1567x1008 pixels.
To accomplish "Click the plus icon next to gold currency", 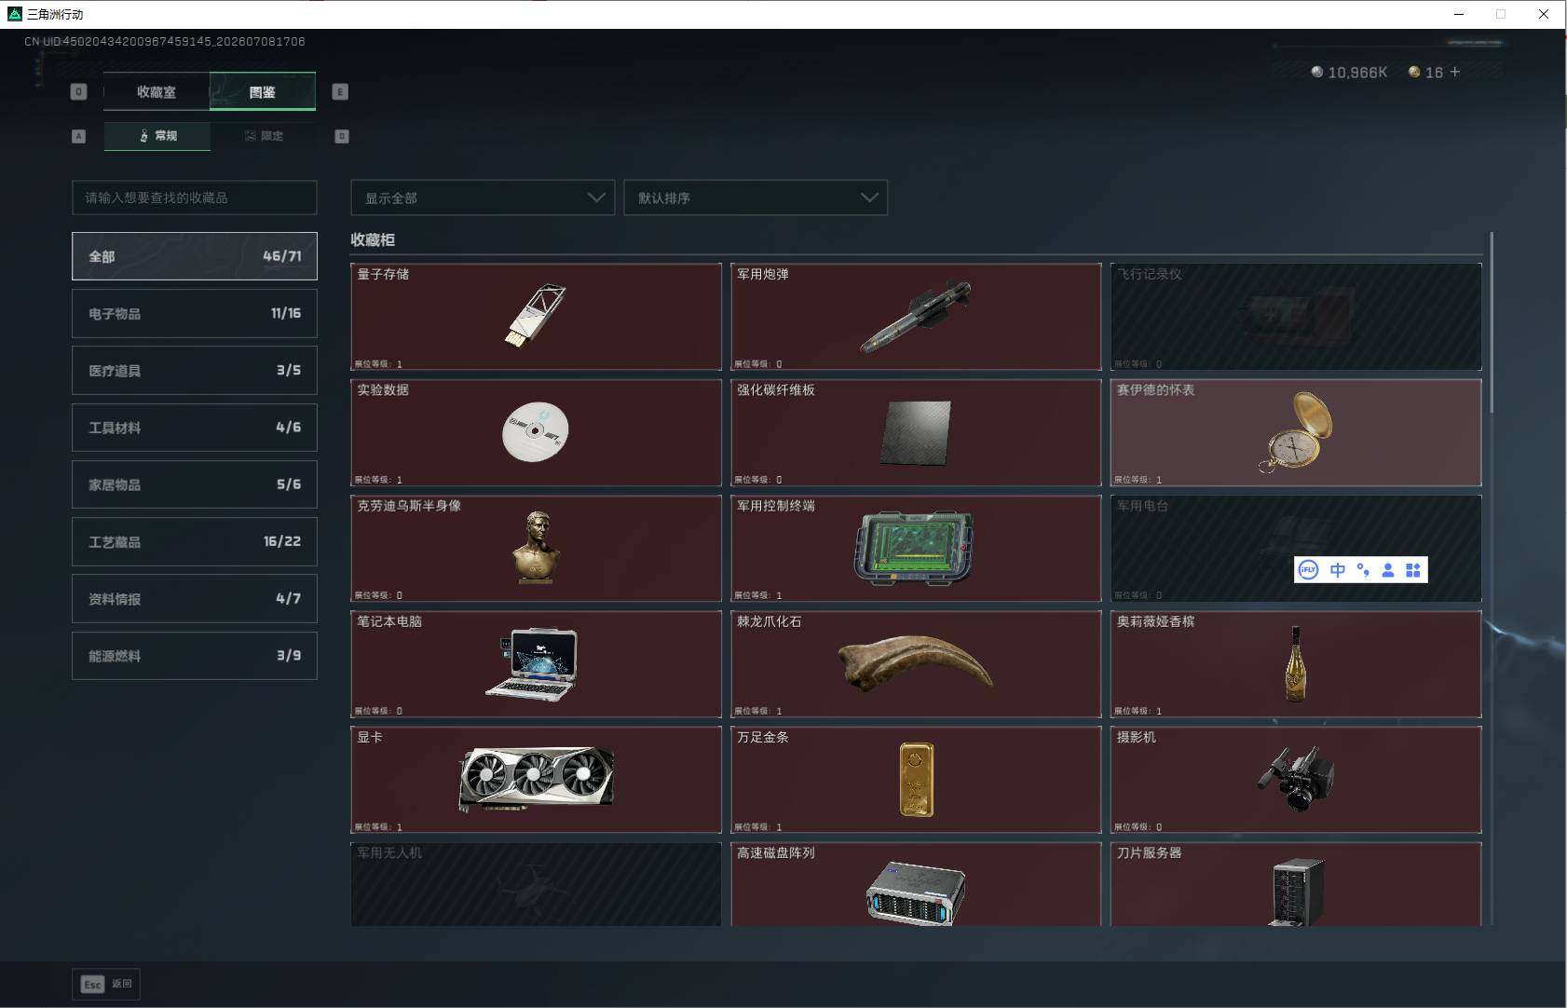I will (x=1455, y=72).
